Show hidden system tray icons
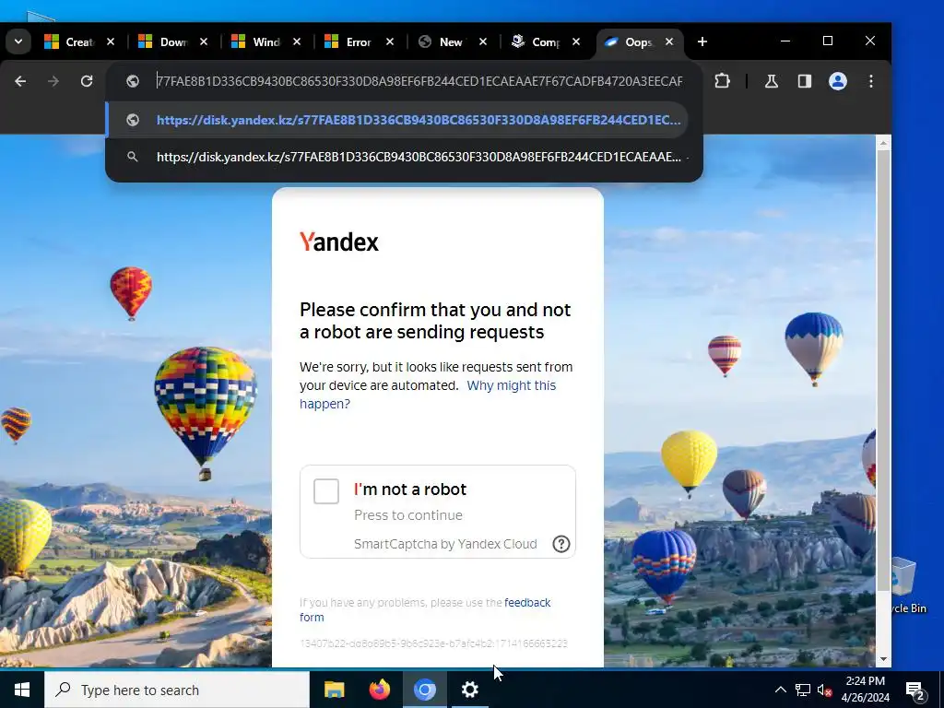Screen dimensions: 944x708 pos(780,690)
